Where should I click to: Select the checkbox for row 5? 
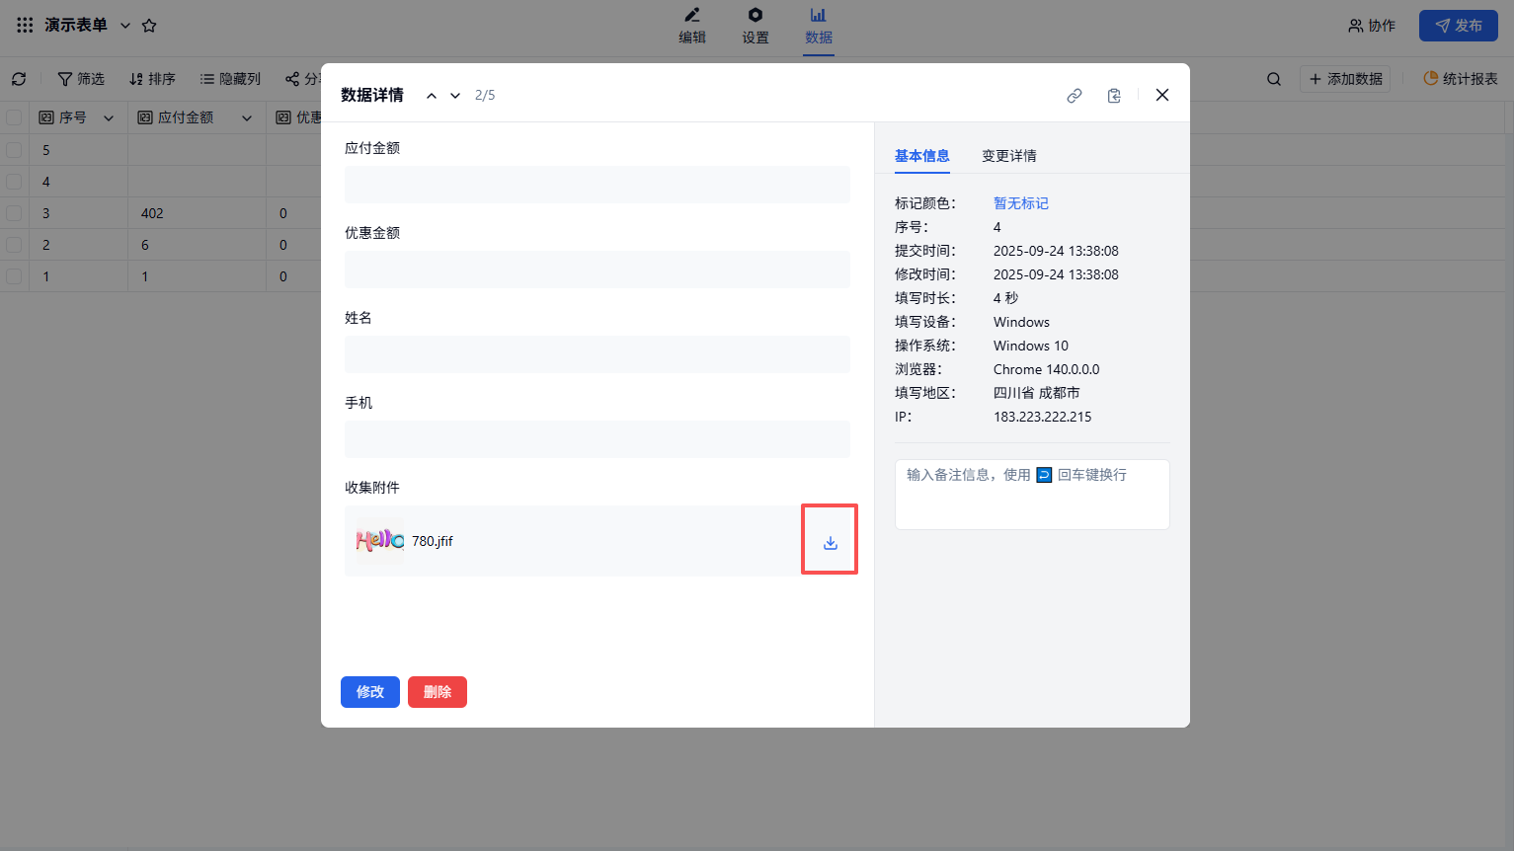point(14,150)
